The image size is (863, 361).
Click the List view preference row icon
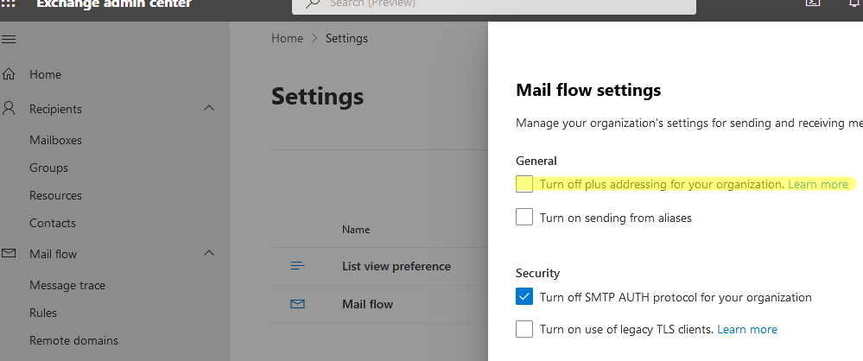(x=297, y=266)
